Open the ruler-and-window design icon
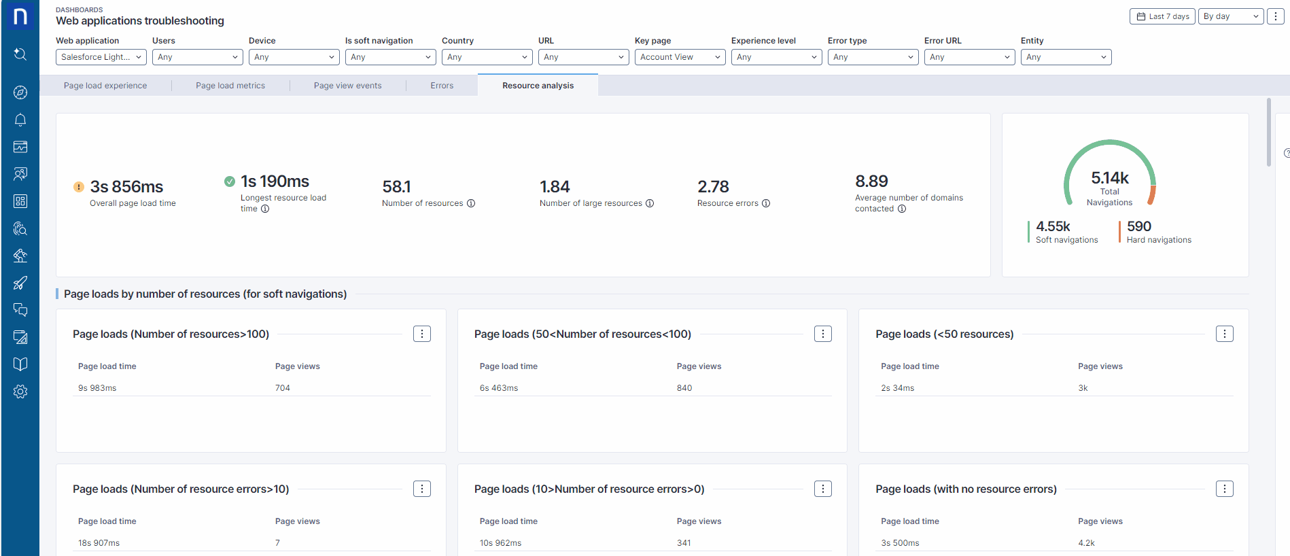1290x556 pixels. tap(20, 337)
